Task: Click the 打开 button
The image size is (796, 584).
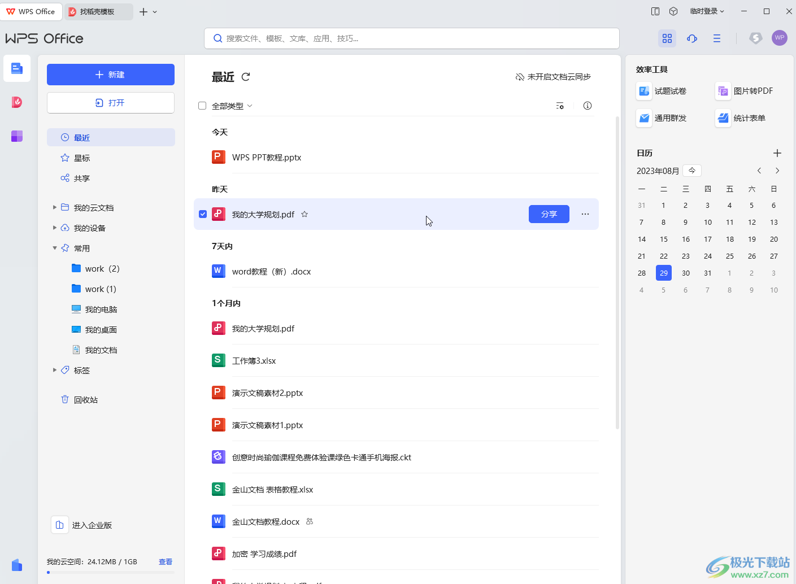Action: [x=111, y=103]
